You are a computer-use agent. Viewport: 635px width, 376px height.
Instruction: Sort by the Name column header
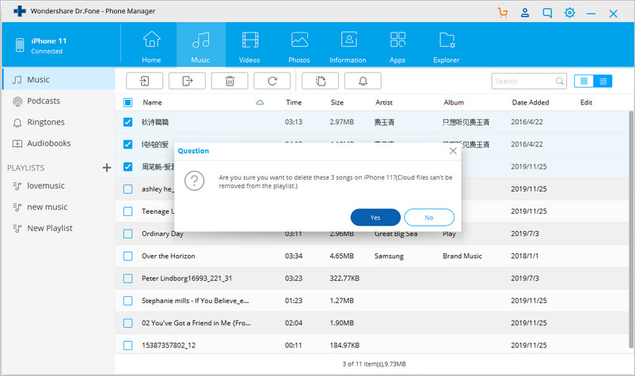click(152, 102)
